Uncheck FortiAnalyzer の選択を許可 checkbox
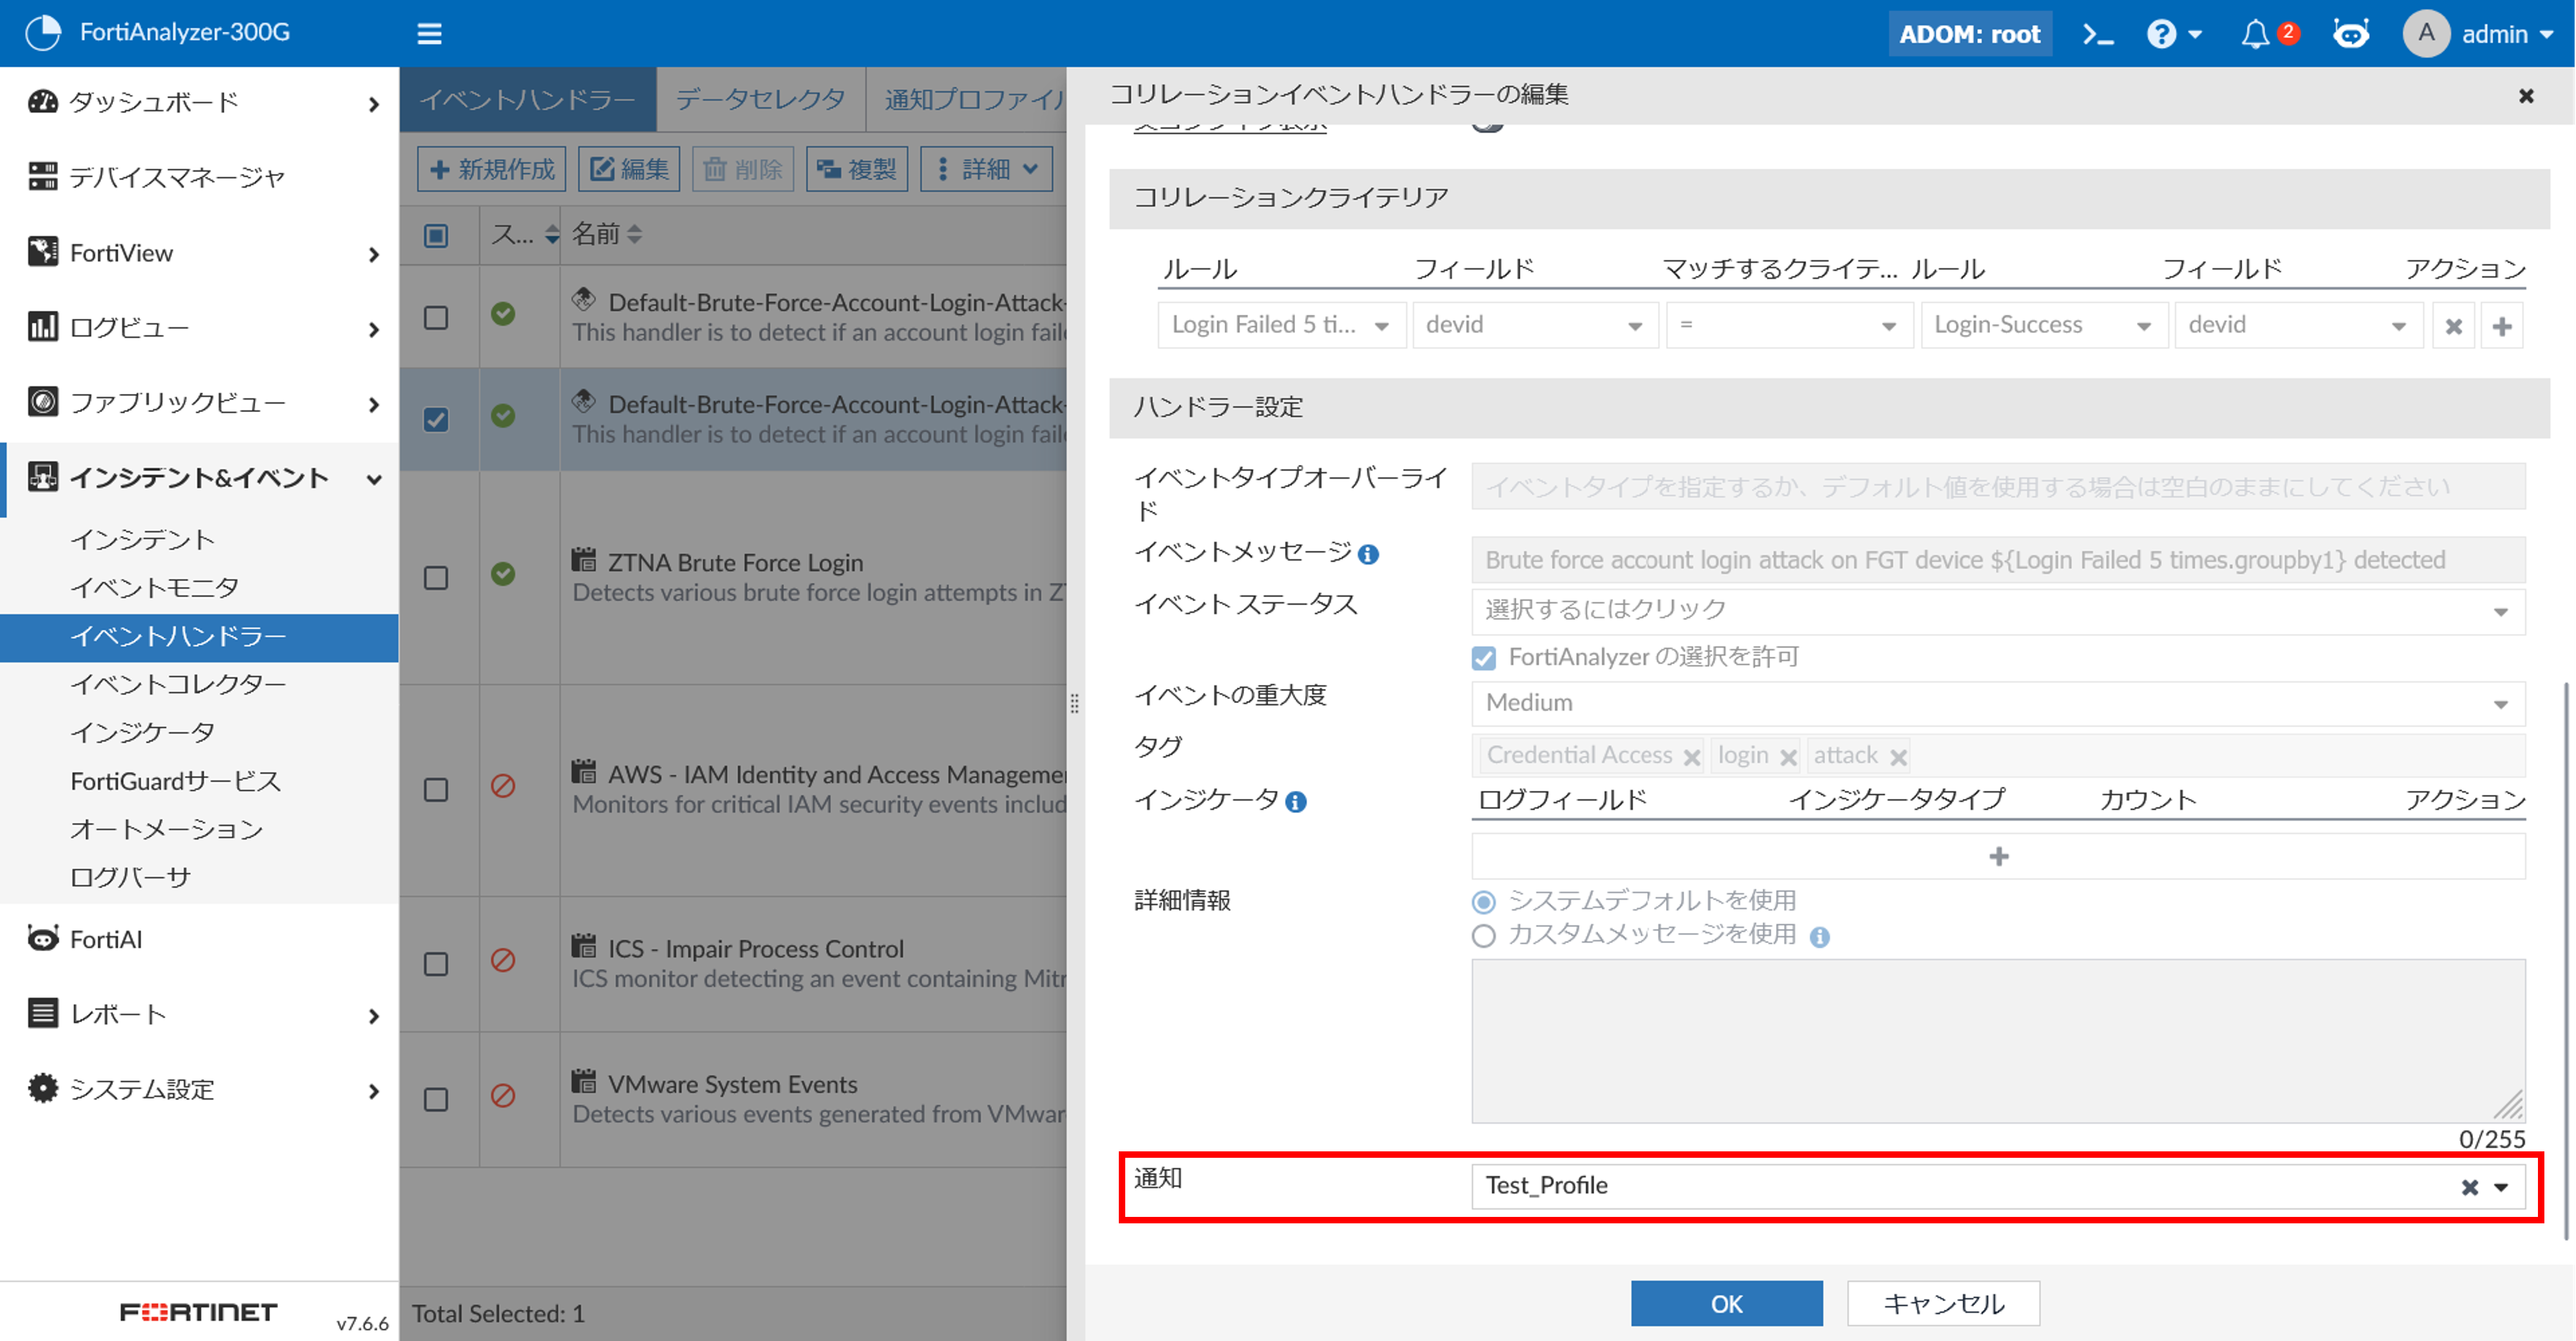 1484,657
